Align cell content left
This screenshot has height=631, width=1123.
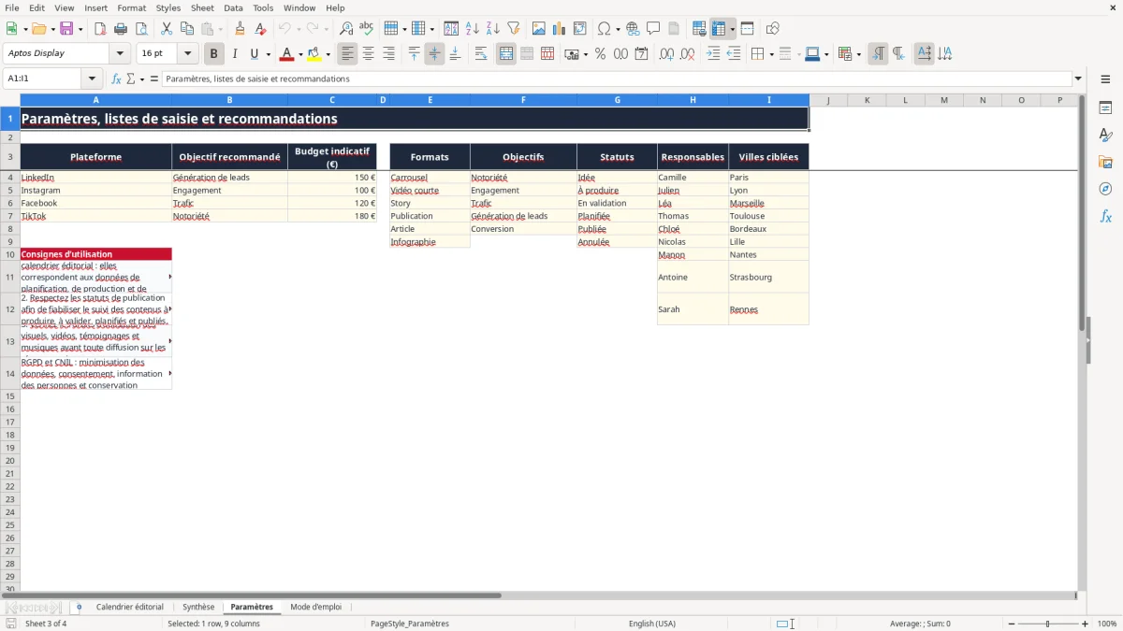coord(348,54)
